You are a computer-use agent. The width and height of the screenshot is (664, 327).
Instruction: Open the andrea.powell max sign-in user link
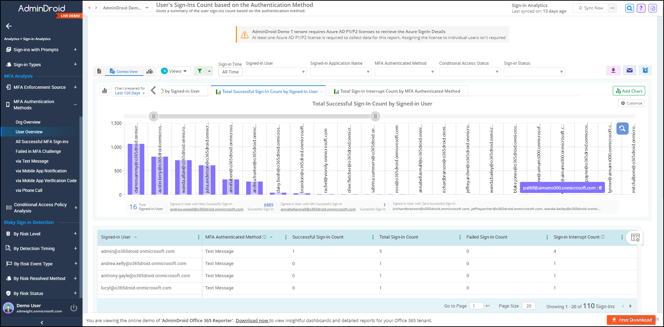(207, 209)
